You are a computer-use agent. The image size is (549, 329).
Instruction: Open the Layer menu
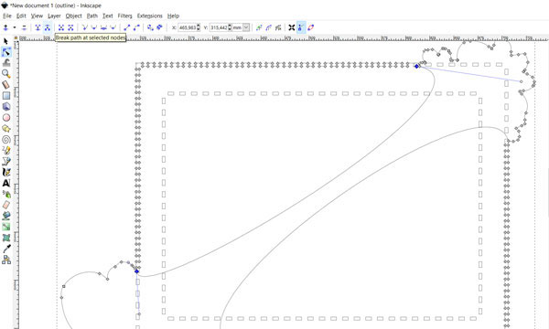pos(54,16)
